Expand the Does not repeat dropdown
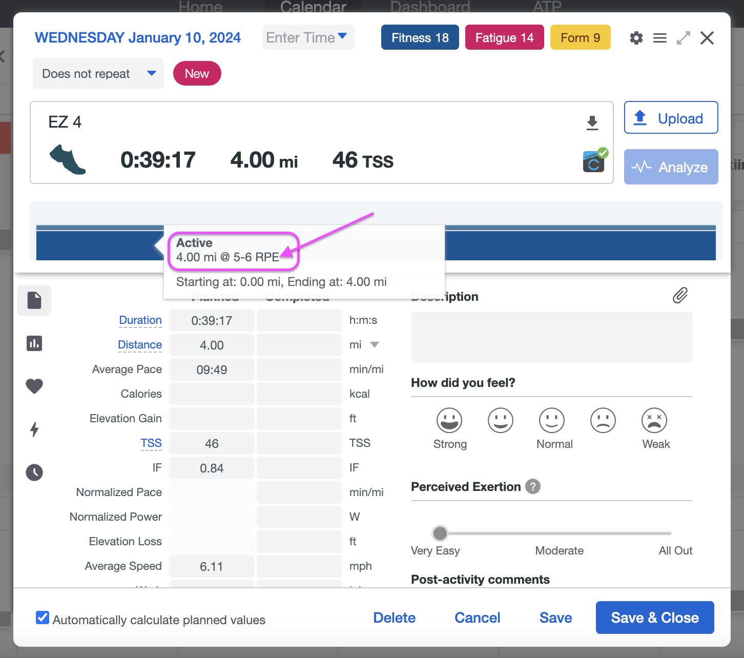 pos(98,73)
